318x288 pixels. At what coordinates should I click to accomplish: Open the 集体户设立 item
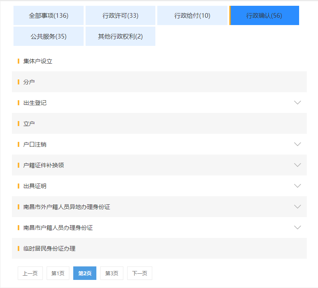(38, 61)
